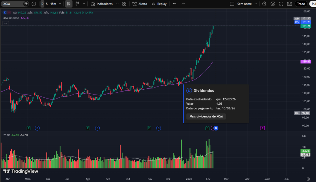Click the redo arrow icon

pos(183,4)
